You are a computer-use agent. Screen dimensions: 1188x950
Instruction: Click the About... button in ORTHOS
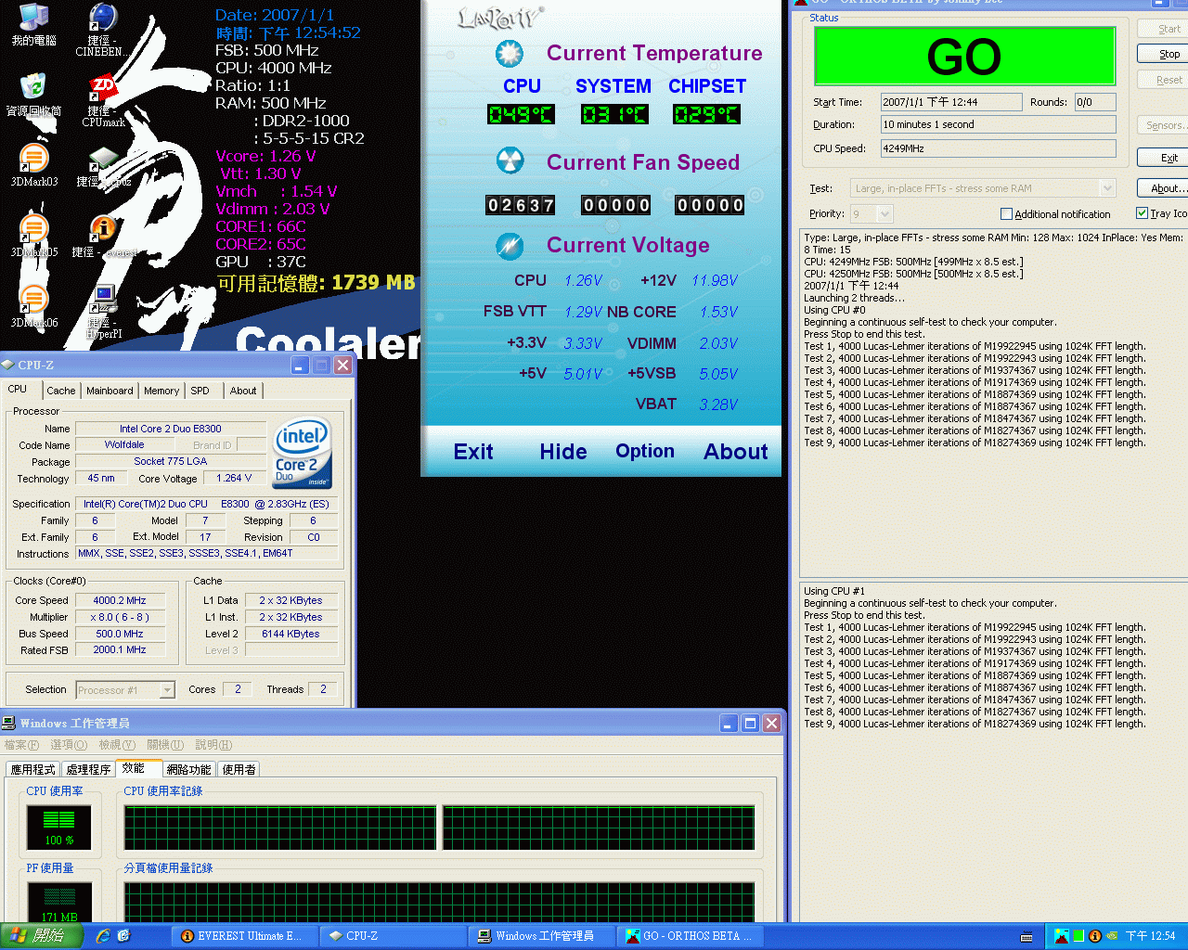[x=1164, y=187]
